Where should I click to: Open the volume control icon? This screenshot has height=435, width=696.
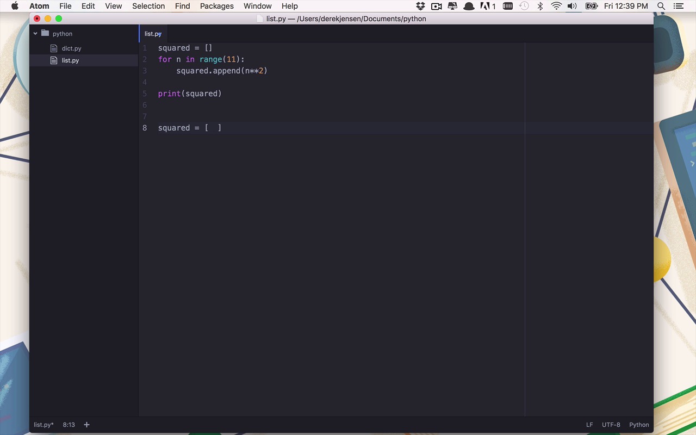pyautogui.click(x=572, y=6)
